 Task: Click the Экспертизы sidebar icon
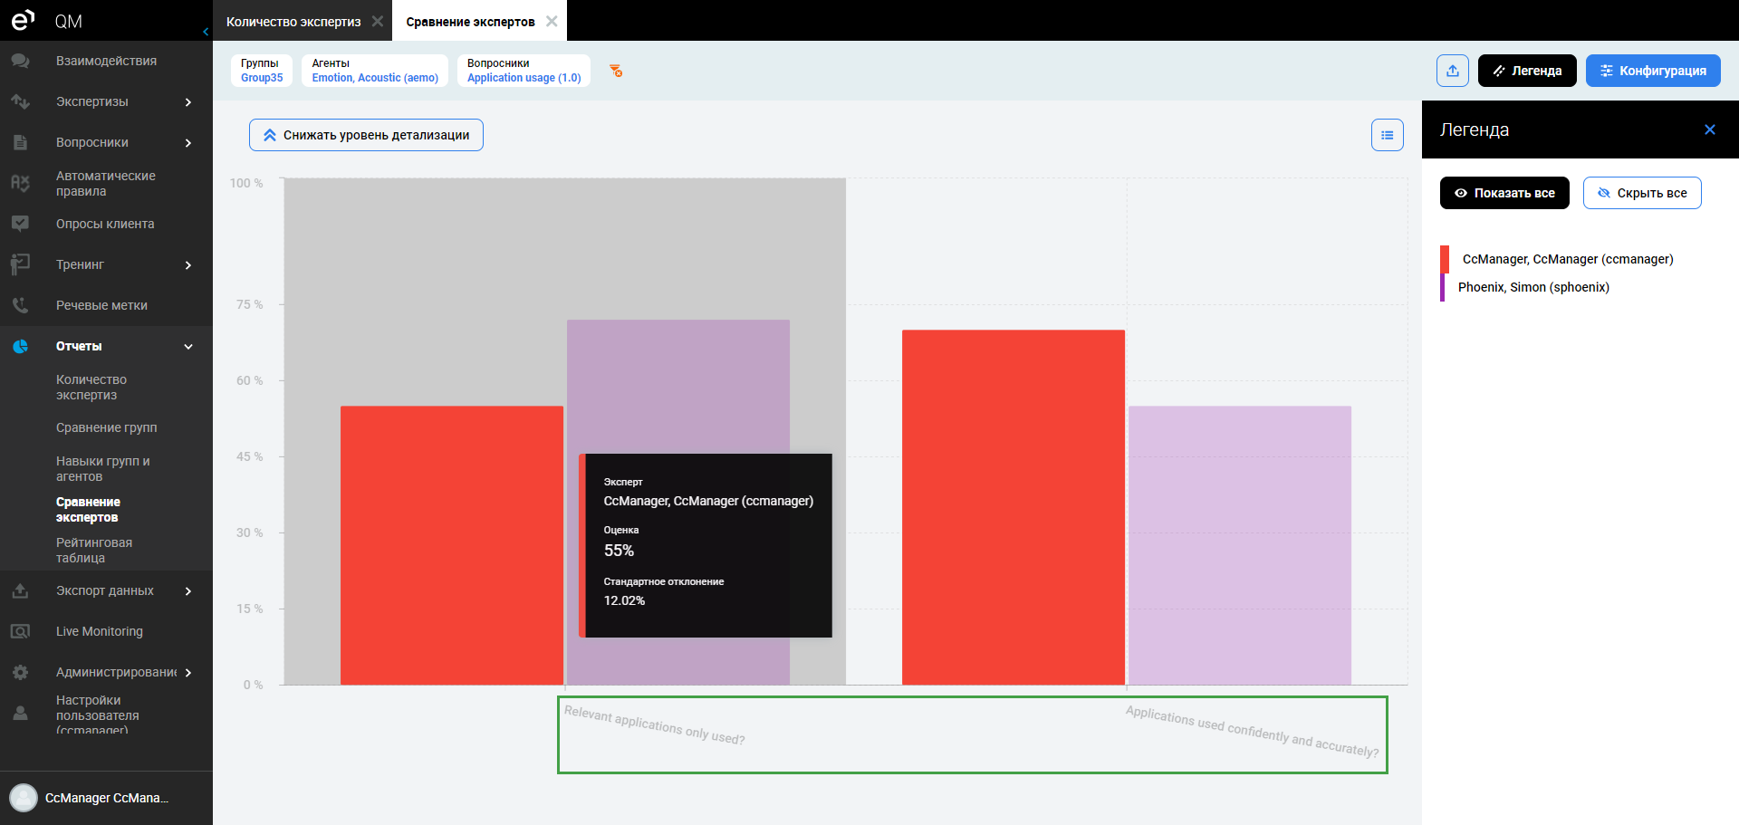coord(20,101)
